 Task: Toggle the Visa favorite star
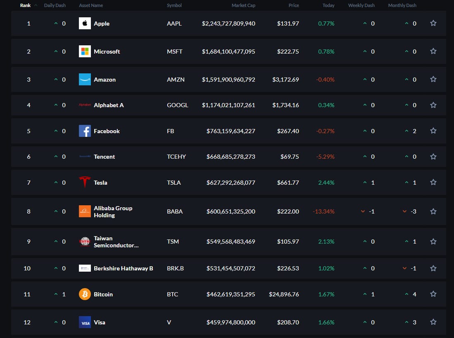(433, 322)
